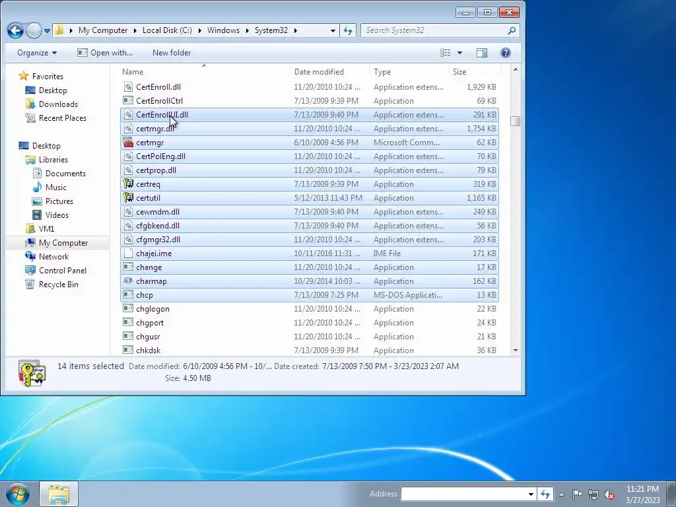Click the search magnifier icon
The width and height of the screenshot is (676, 507).
tap(512, 30)
